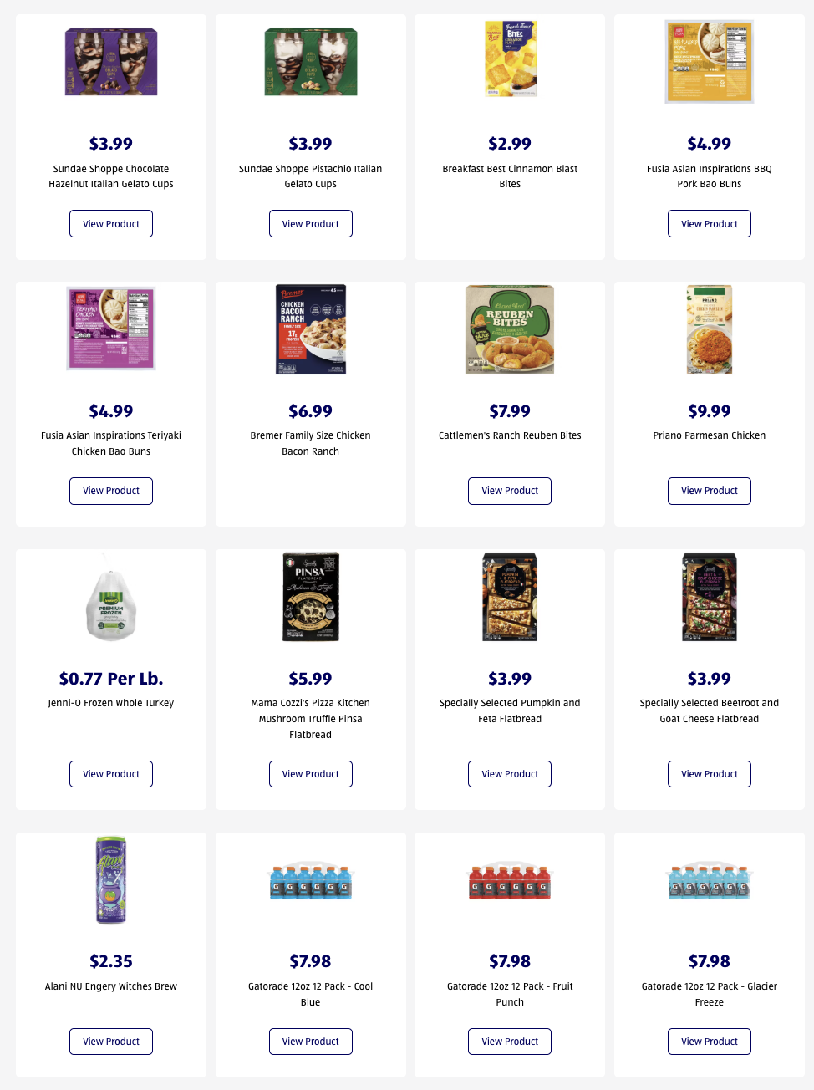
Task: View Product for BBQ Pork Bao Buns
Action: [x=710, y=224]
